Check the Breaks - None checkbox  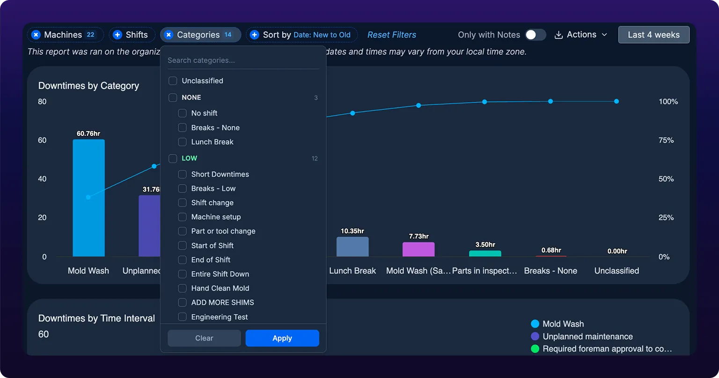183,127
